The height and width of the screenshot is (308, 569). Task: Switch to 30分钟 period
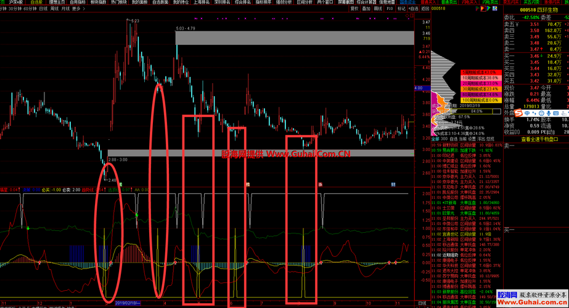point(15,9)
